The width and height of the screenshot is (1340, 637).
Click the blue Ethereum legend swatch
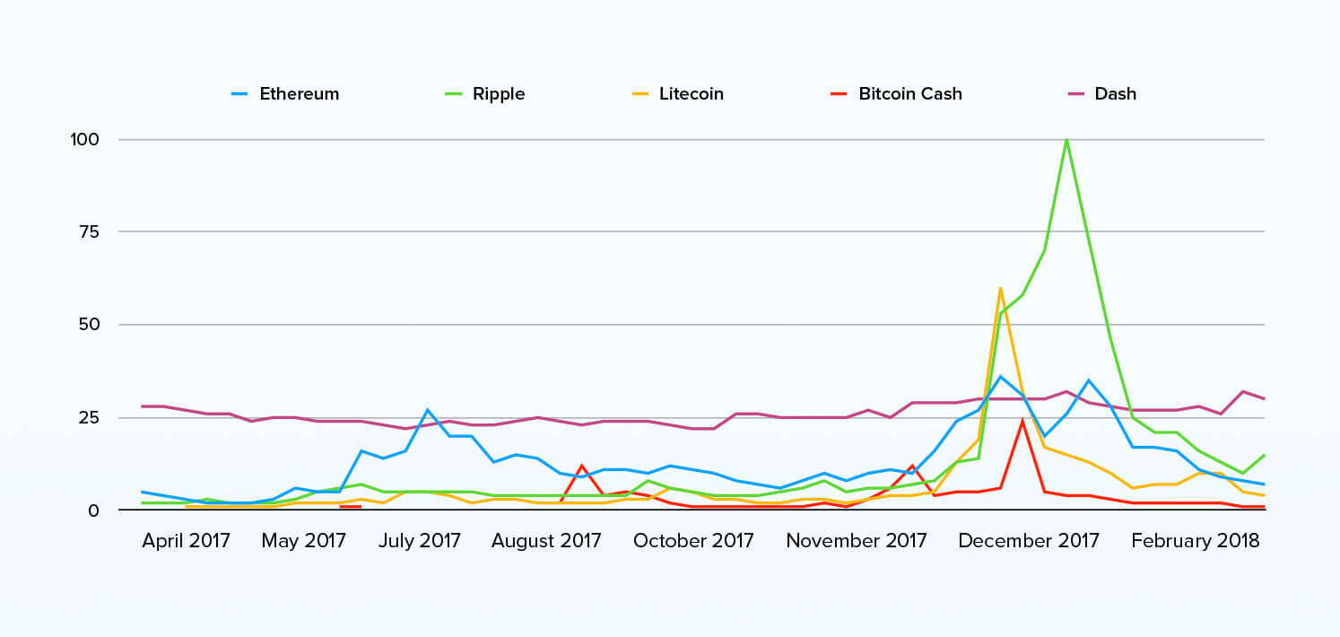[x=239, y=93]
